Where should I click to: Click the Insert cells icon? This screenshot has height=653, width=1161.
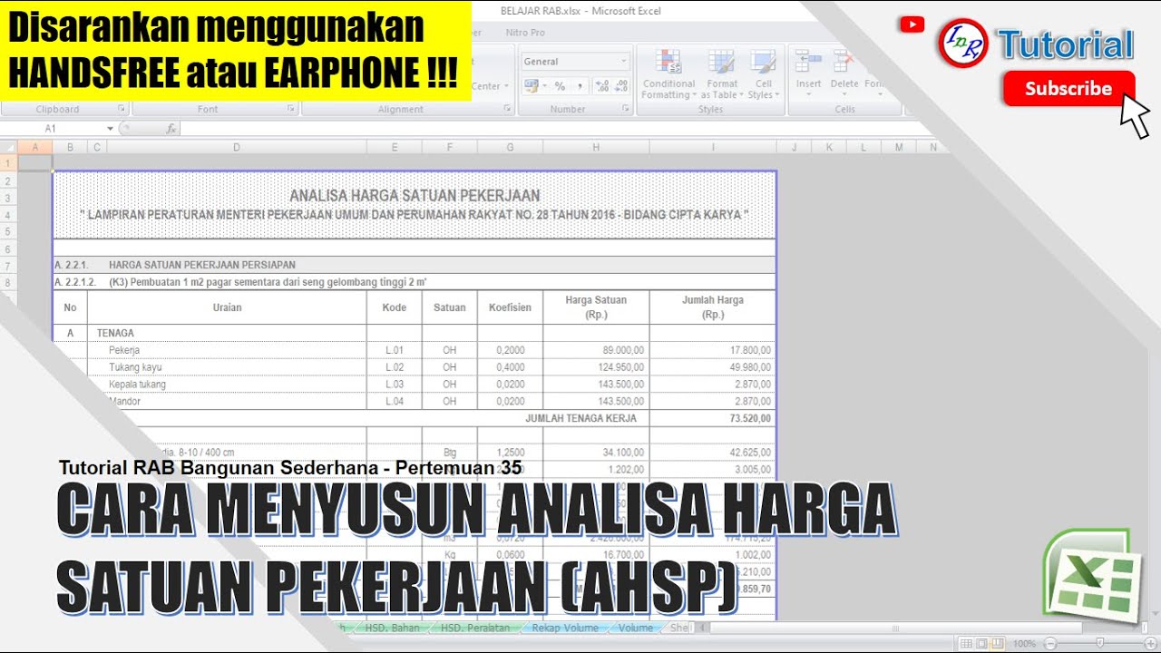[808, 63]
